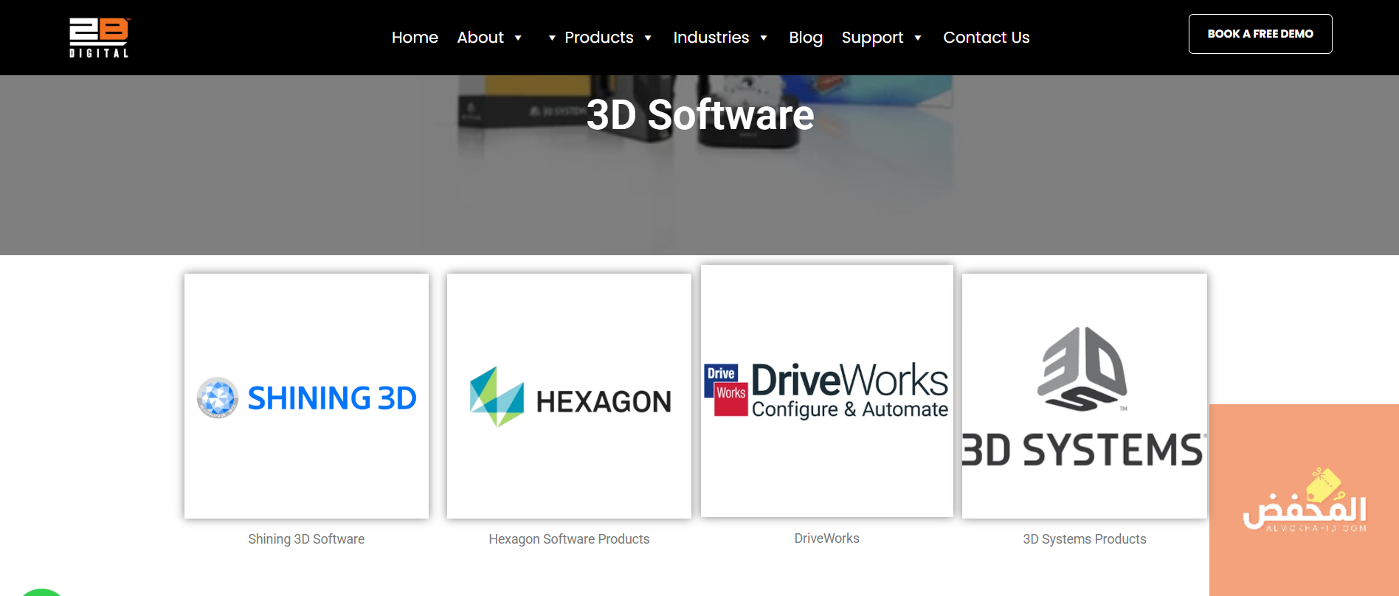Follow the DriveWorks caption link
Viewport: 1399px width, 596px height.
pos(826,538)
